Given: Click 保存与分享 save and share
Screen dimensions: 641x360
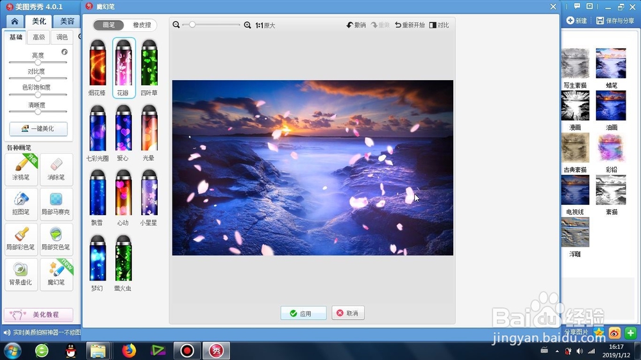Looking at the screenshot, I should [615, 20].
